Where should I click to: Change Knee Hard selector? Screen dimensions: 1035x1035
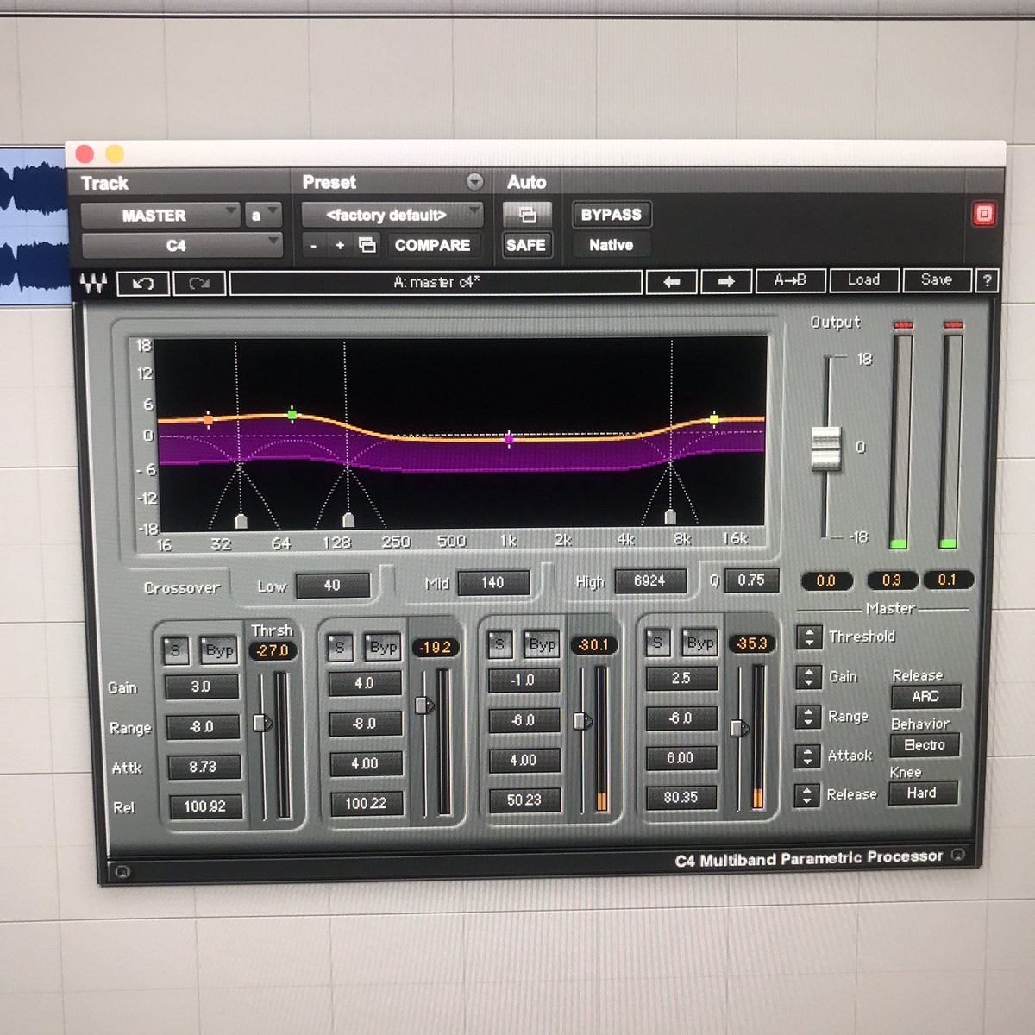click(x=923, y=793)
